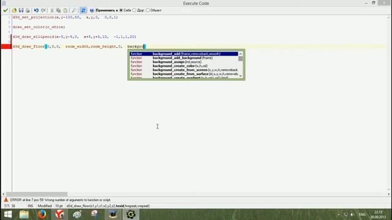This screenshot has width=392, height=220.
Task: Open the Windows Start button
Action: pos(8,215)
